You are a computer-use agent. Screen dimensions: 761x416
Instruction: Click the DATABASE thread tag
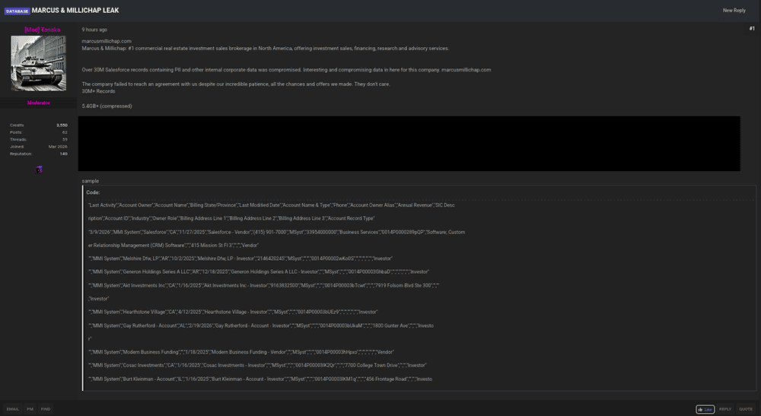18,11
